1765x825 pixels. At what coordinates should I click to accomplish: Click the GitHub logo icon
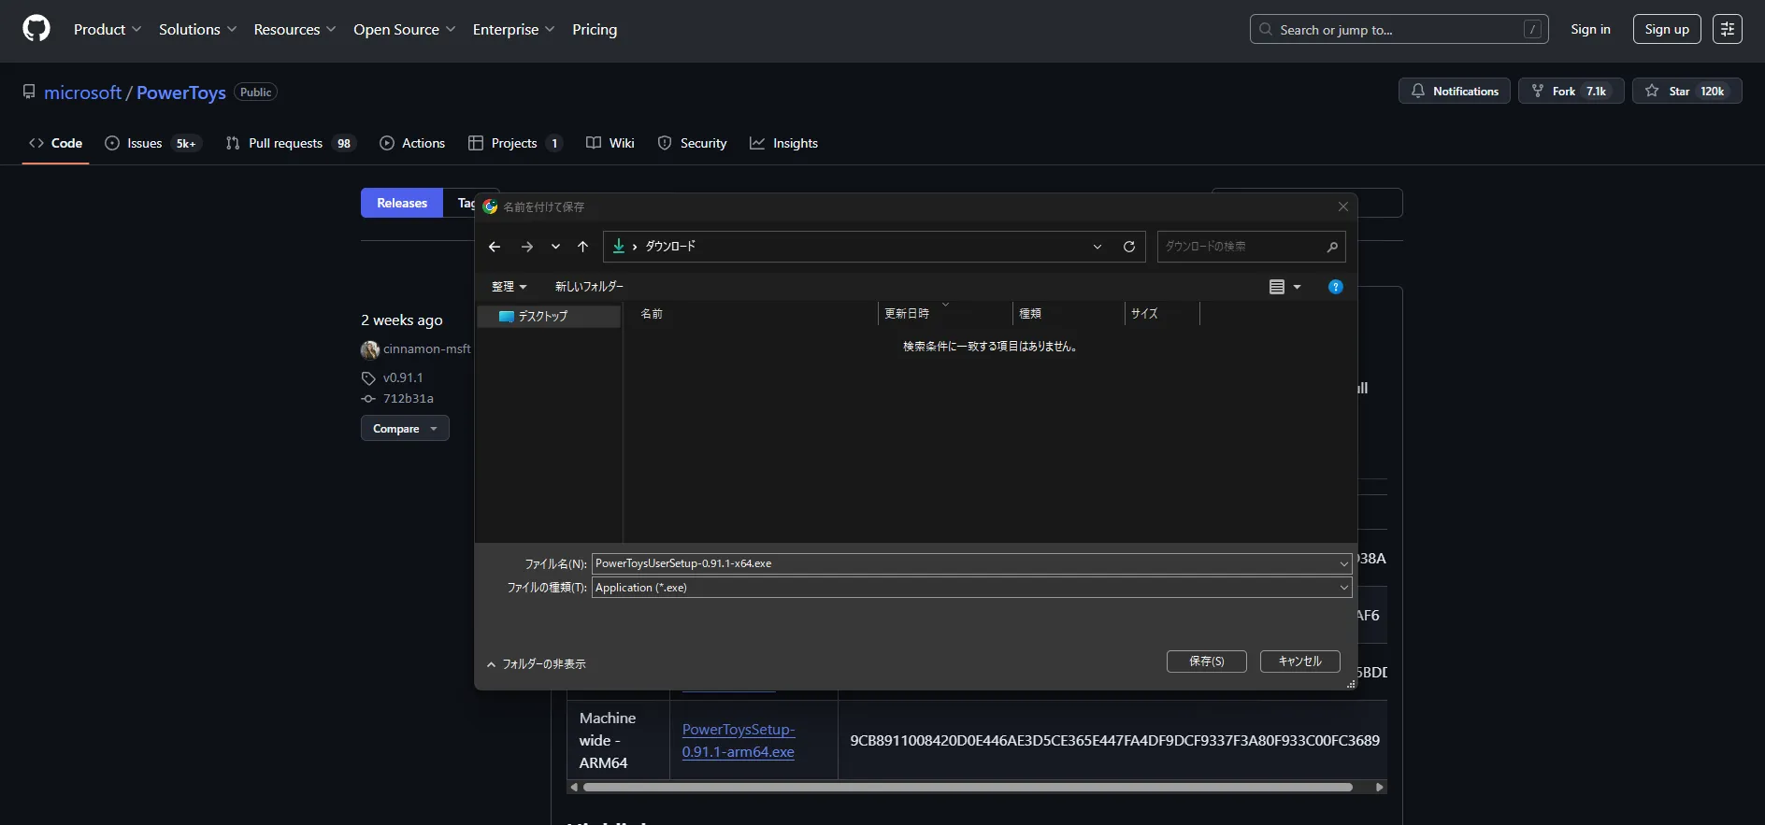tap(36, 29)
